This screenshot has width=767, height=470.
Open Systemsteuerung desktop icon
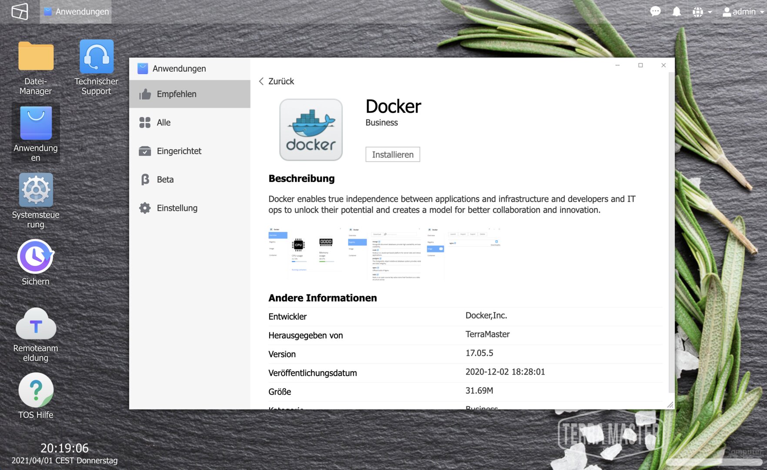click(x=36, y=201)
